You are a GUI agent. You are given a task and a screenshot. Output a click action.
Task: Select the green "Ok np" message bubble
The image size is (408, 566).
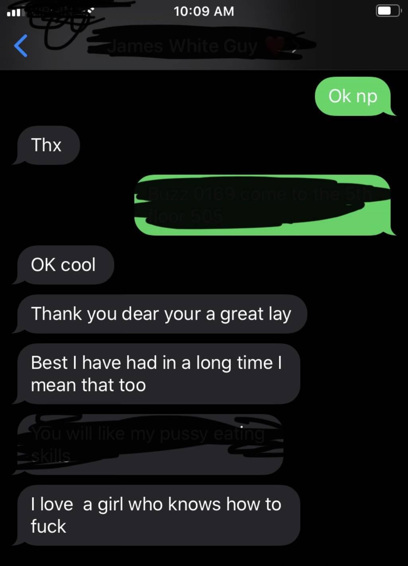353,96
